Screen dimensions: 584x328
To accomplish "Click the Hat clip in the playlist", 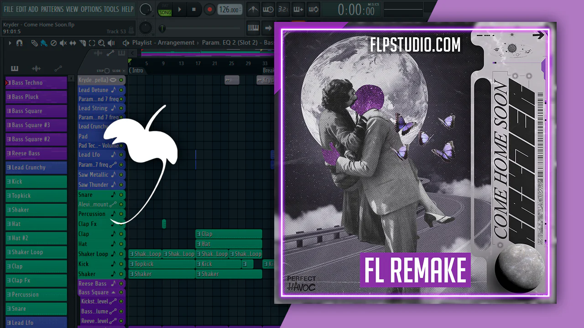I will pyautogui.click(x=229, y=244).
